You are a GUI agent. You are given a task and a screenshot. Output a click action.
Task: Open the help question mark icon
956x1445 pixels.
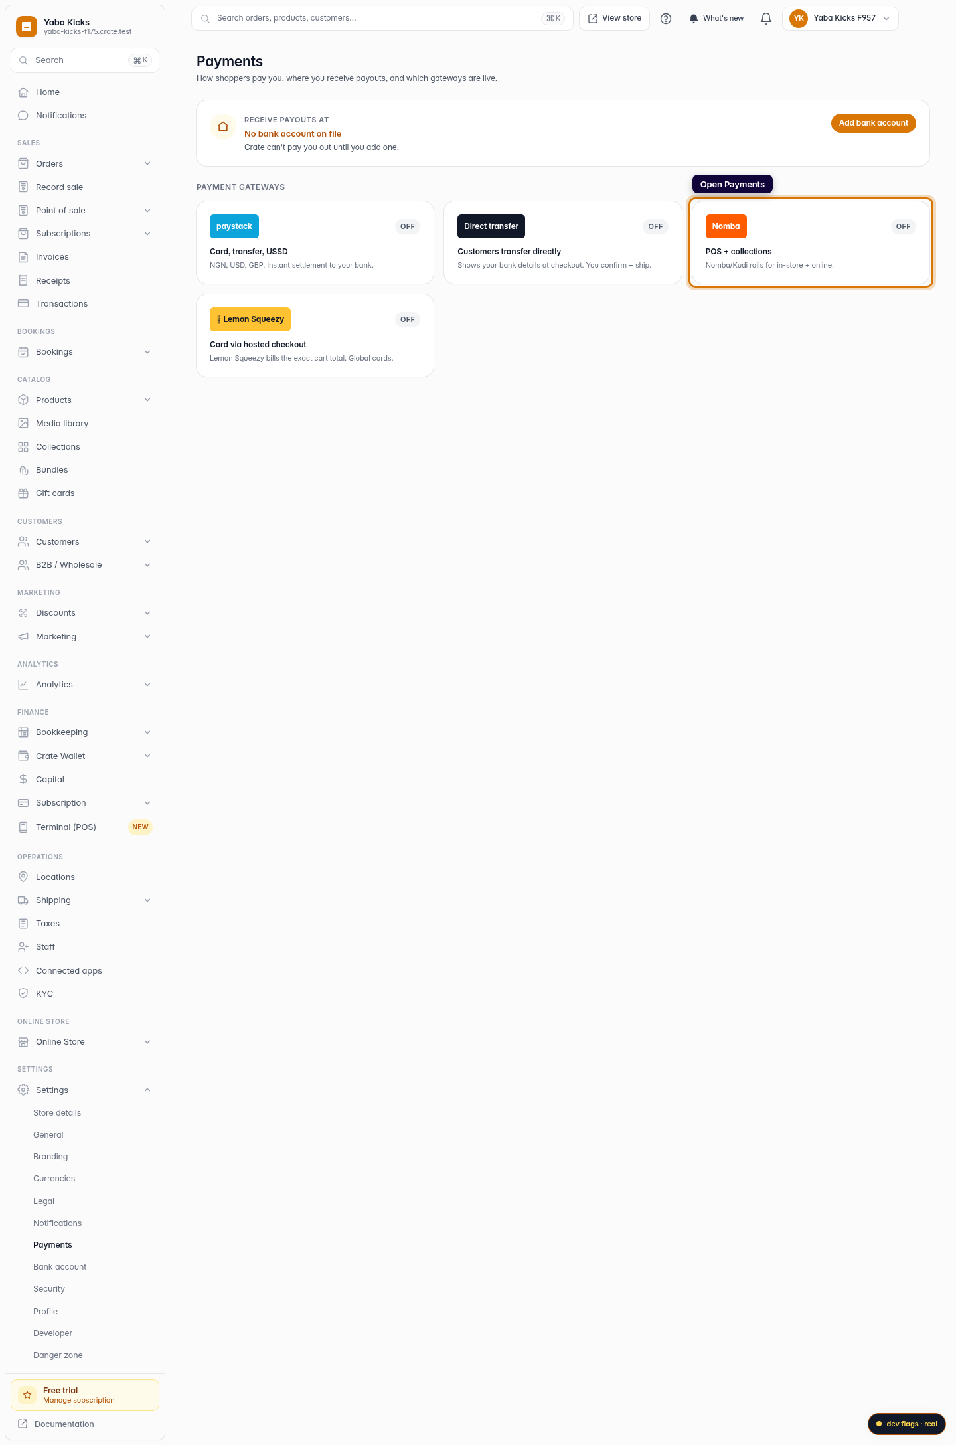(x=666, y=19)
